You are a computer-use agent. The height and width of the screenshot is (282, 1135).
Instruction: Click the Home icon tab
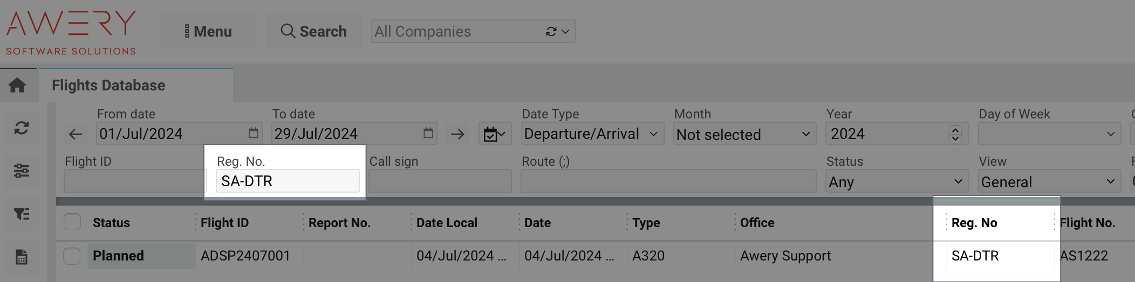pos(17,85)
